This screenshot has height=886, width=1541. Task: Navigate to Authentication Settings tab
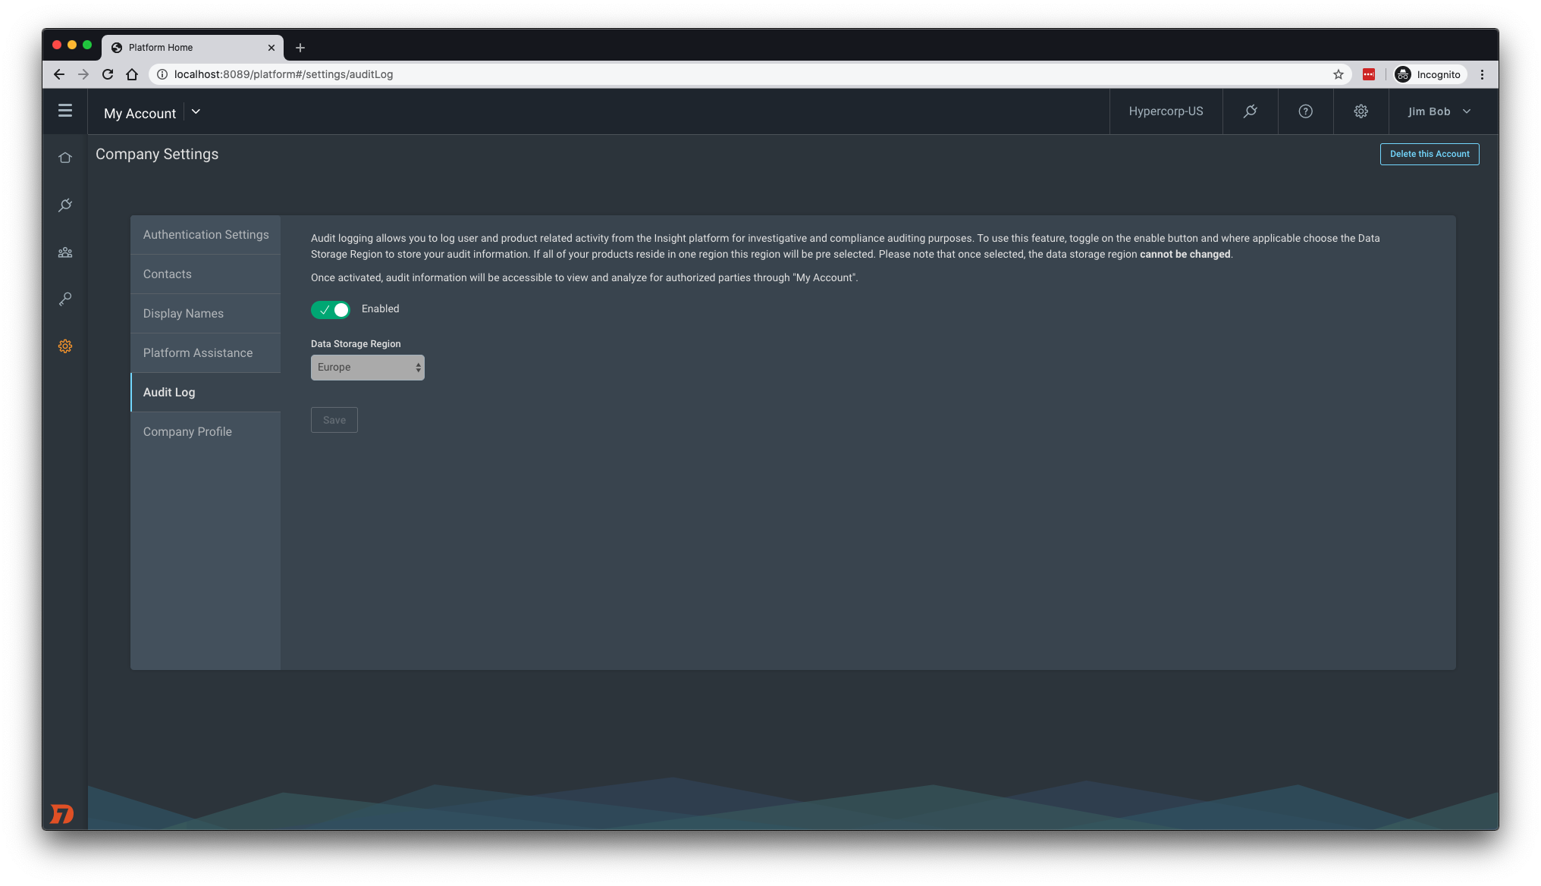click(x=206, y=233)
